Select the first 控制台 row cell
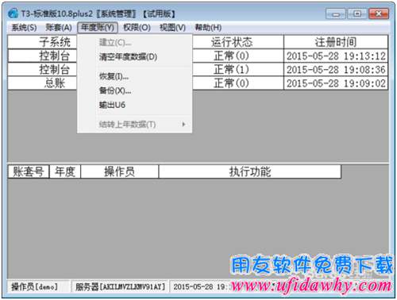The image size is (397, 300). coord(42,56)
